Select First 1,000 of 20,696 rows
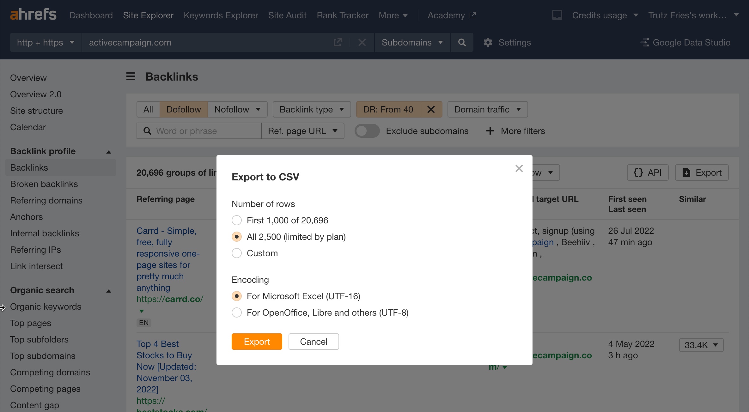This screenshot has height=412, width=749. (237, 220)
